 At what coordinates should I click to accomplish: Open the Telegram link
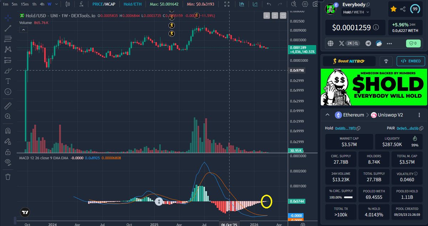tap(368, 43)
